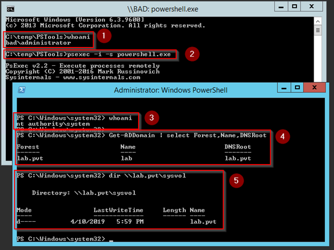Click the 'lab.pvt' directory name in the dir listing
This screenshot has width=334, height=250.
pyautogui.click(x=203, y=222)
